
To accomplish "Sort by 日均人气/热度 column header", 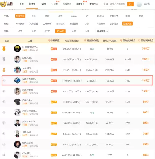I will click(x=110, y=41).
